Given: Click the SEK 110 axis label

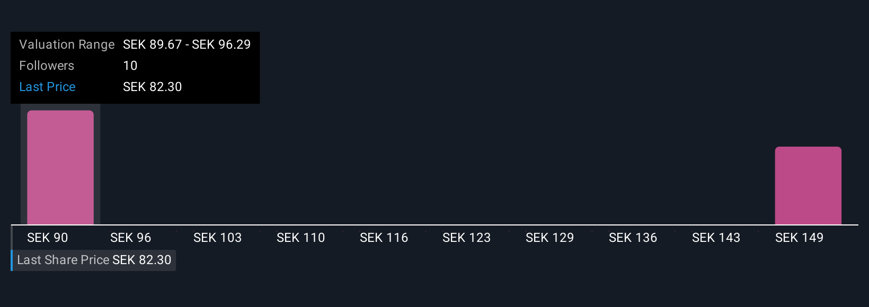Looking at the screenshot, I should pyautogui.click(x=301, y=238).
